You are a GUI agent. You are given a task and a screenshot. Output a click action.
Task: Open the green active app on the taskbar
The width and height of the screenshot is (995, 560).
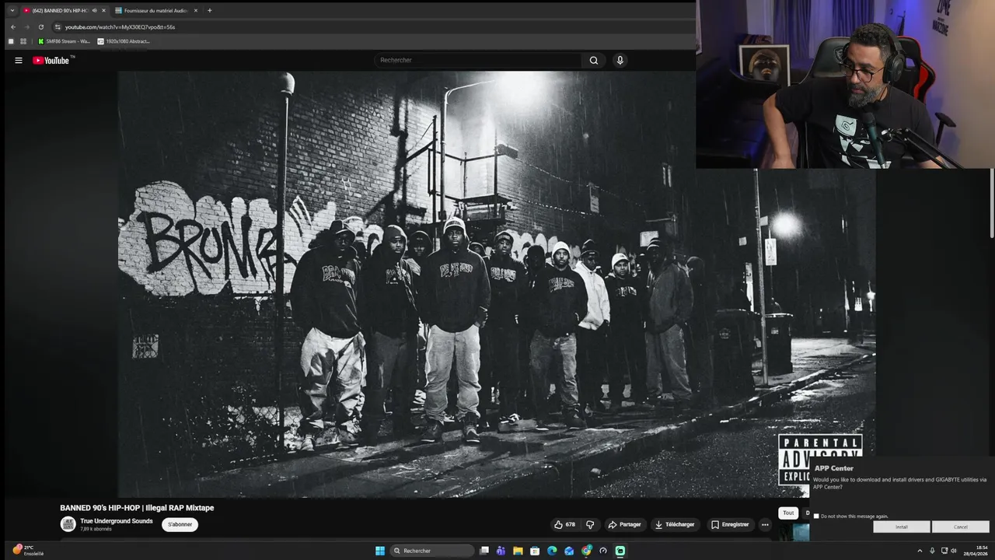click(x=620, y=551)
